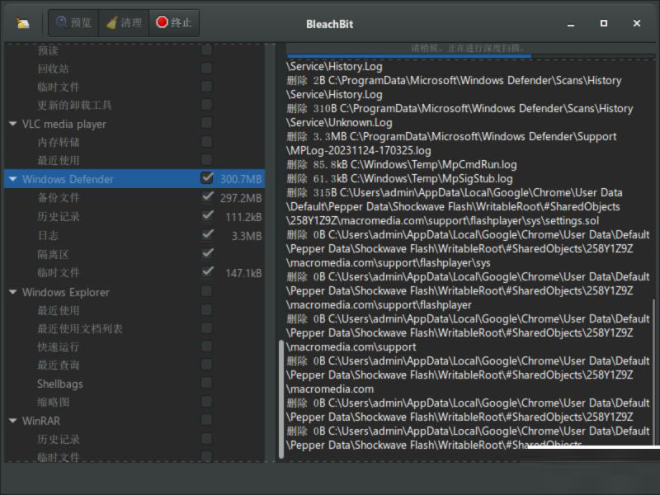
Task: Select the 最近使用文档列表 item
Action: [x=80, y=328]
